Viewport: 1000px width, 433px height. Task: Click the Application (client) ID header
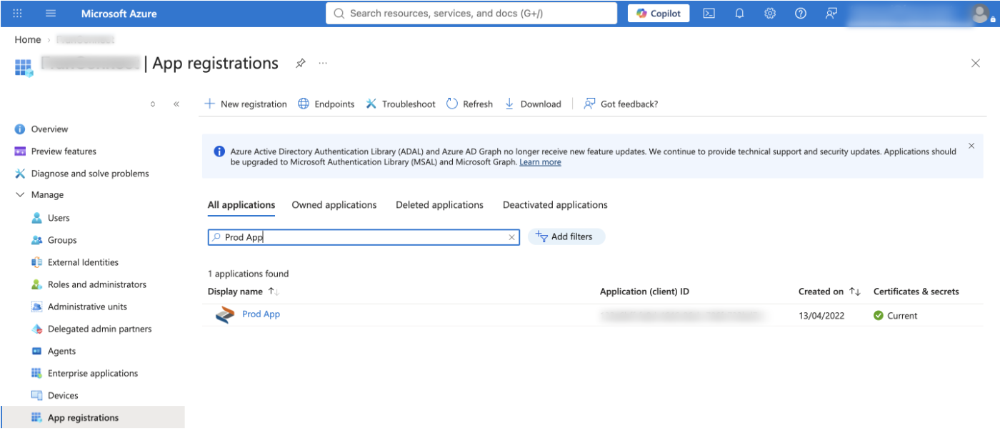pyautogui.click(x=644, y=292)
